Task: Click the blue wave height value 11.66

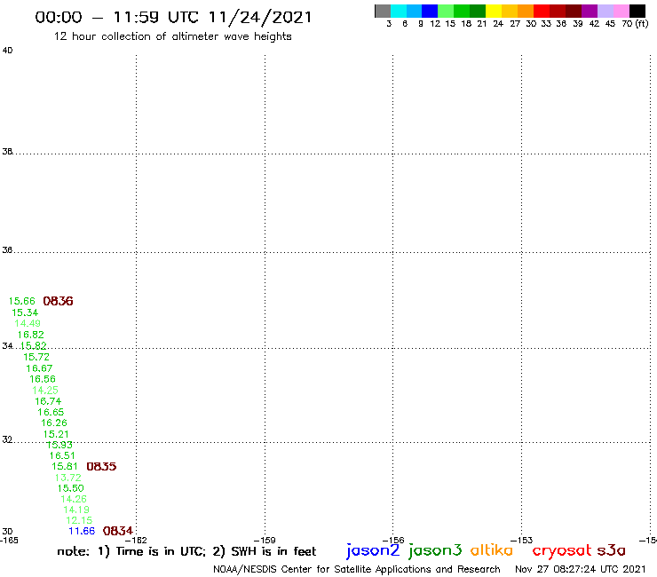Action: (82, 532)
